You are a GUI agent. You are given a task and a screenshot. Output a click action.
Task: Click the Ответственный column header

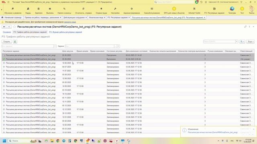tap(247, 51)
